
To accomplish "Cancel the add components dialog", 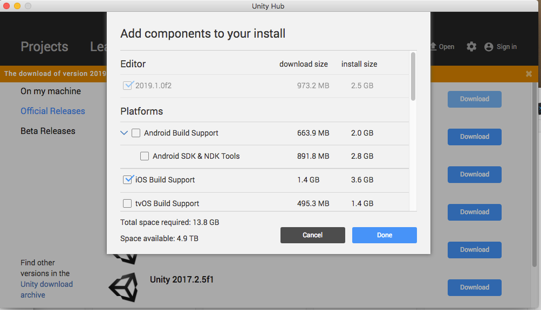I will (x=312, y=235).
